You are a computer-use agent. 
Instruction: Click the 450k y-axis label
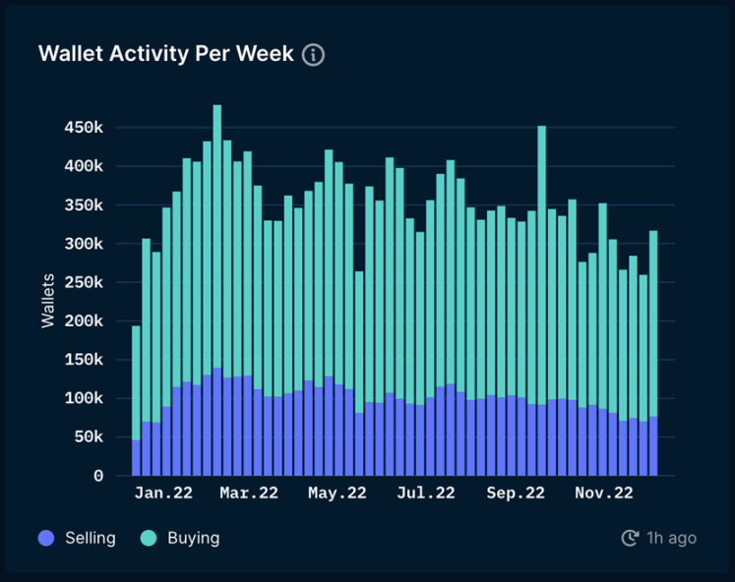click(84, 128)
